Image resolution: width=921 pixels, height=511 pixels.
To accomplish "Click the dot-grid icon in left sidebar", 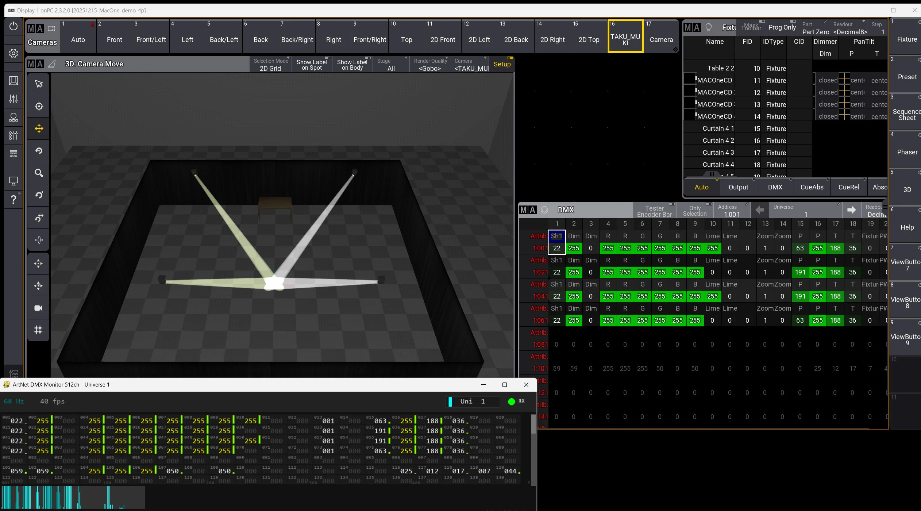I will click(14, 154).
